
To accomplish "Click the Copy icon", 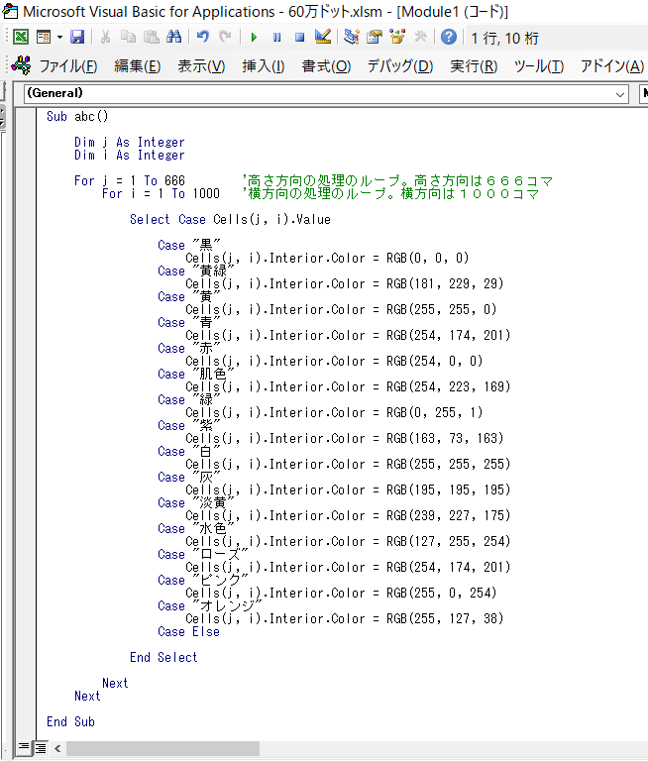I will coord(128,37).
